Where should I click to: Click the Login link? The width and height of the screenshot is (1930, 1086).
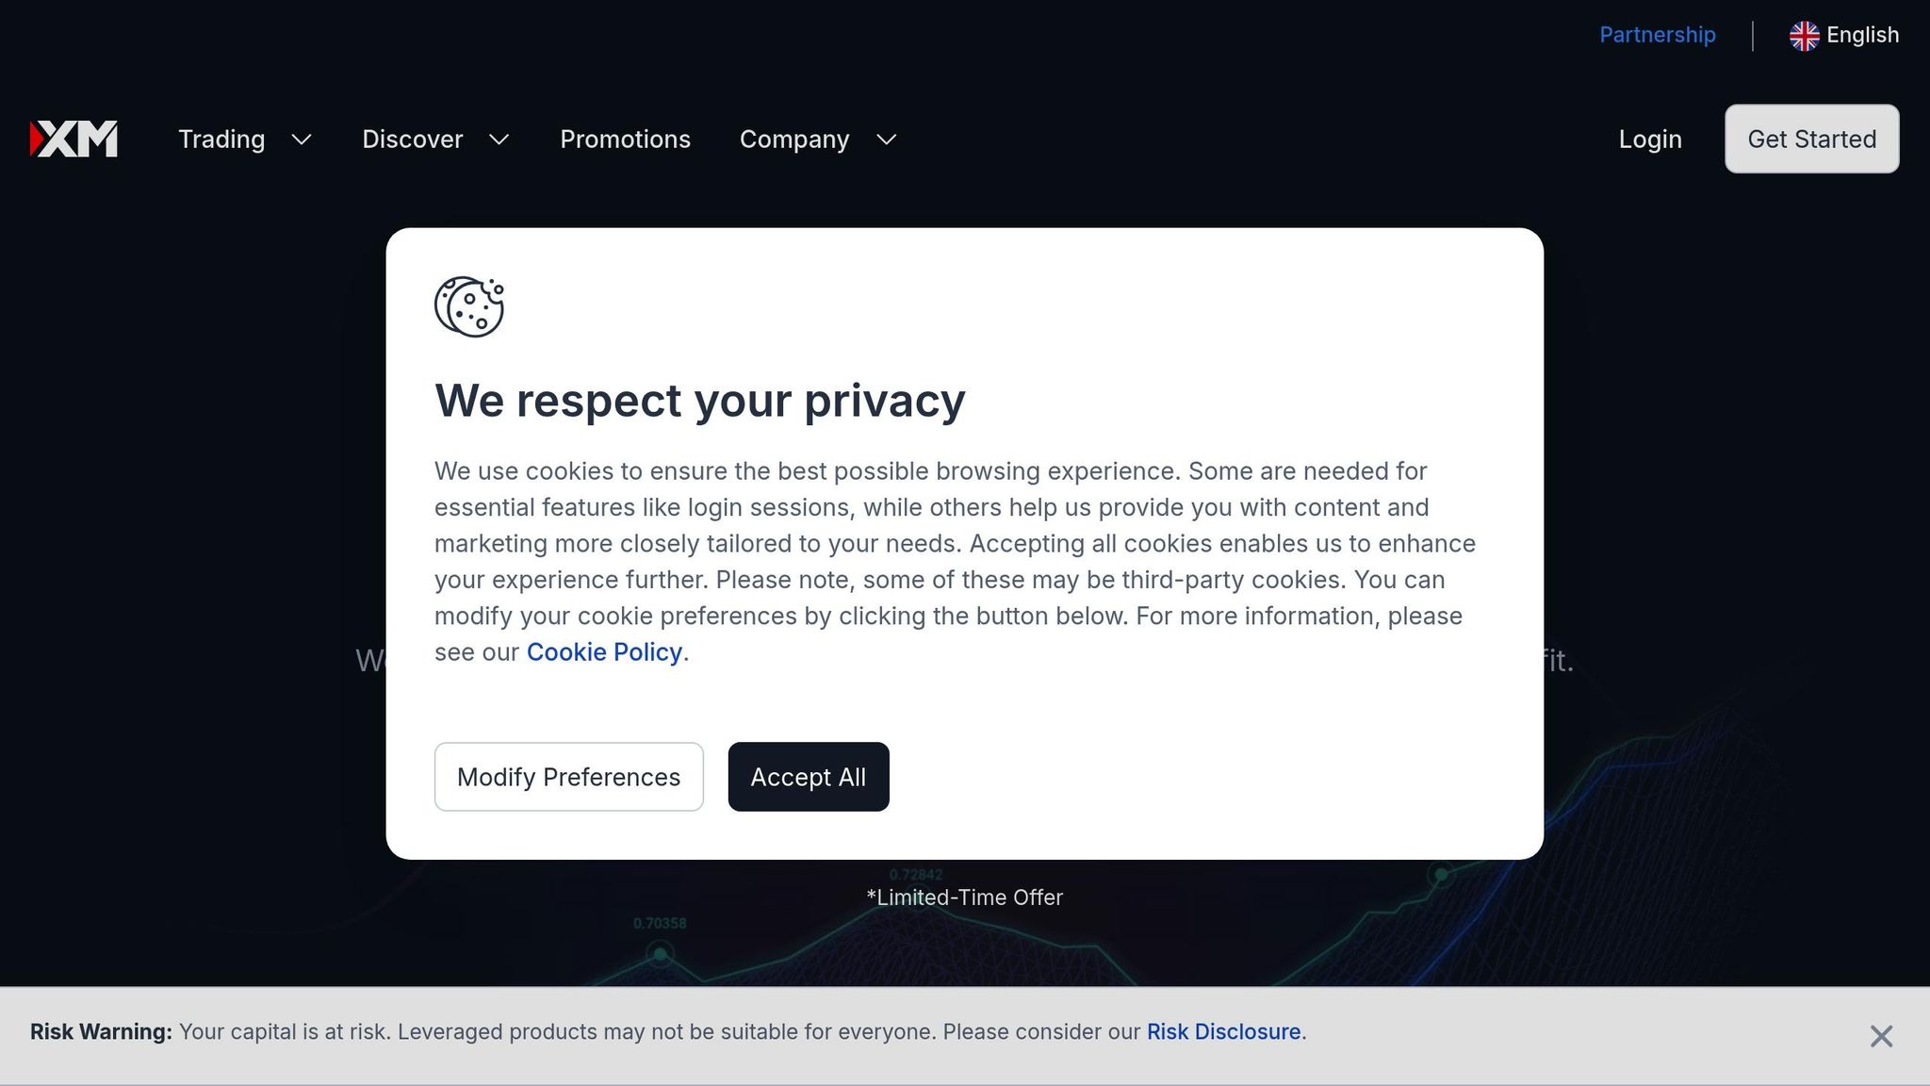(x=1650, y=140)
